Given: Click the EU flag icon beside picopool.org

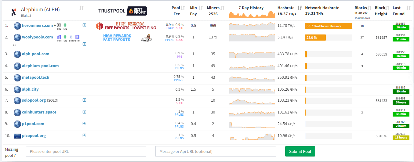Looking at the screenshot, I should [x=17, y=136].
